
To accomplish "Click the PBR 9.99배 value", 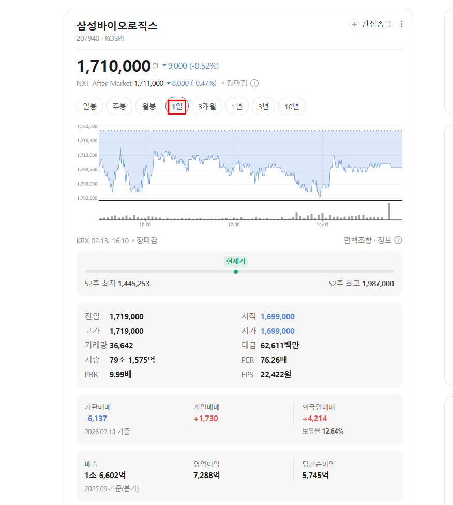I will pyautogui.click(x=120, y=374).
